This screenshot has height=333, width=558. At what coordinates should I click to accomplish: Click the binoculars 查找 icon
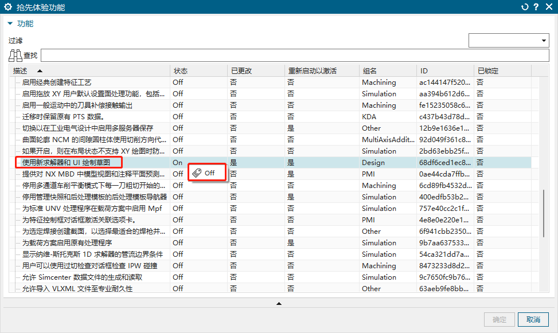(15, 56)
